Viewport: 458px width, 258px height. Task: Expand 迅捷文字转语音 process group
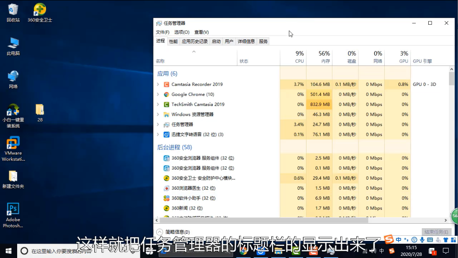coord(158,134)
